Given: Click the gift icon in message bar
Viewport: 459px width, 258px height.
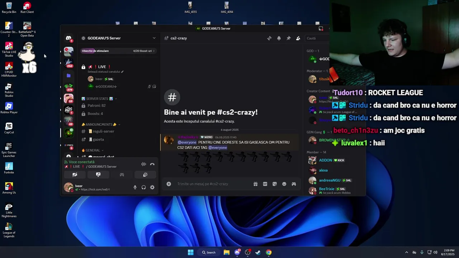Looking at the screenshot, I should pos(255,184).
